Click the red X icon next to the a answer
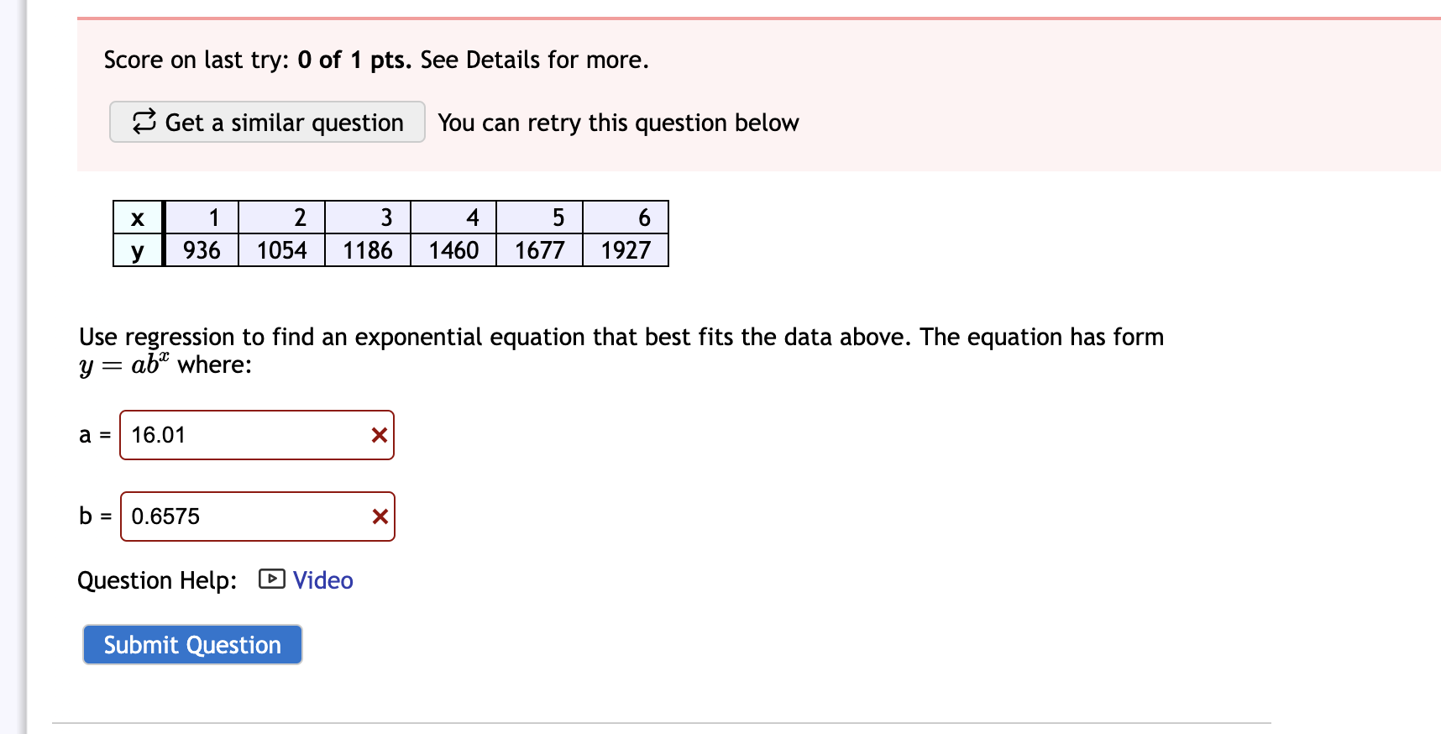This screenshot has width=1441, height=734. (378, 435)
